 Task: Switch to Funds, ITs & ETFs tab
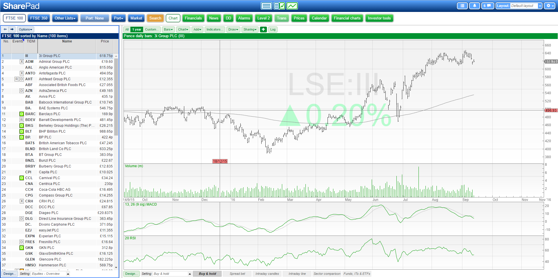357,274
